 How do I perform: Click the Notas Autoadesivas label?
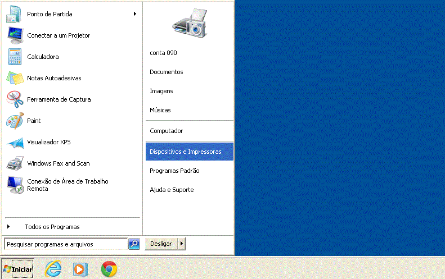tap(54, 78)
